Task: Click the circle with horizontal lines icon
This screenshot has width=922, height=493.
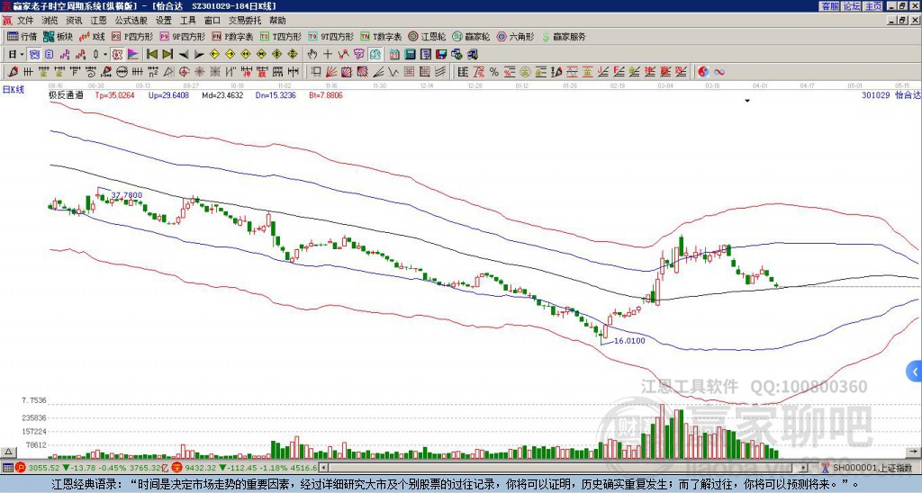Action: coord(122,72)
